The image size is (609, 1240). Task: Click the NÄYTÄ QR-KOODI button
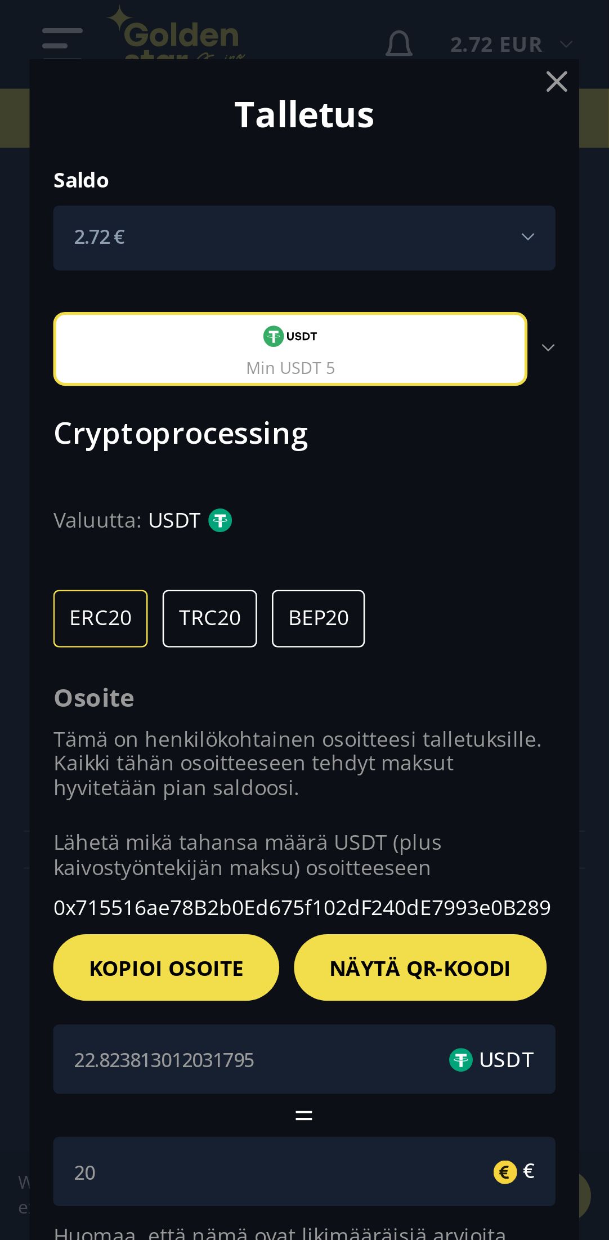(420, 967)
